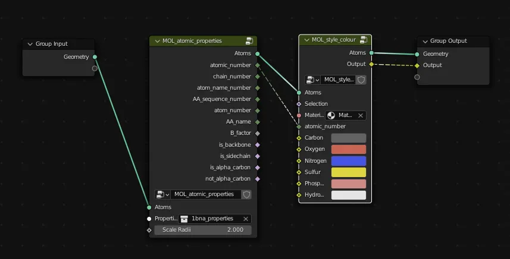This screenshot has width=510, height=259.
Task: Click atom_name_number output socket
Action: pos(257,88)
